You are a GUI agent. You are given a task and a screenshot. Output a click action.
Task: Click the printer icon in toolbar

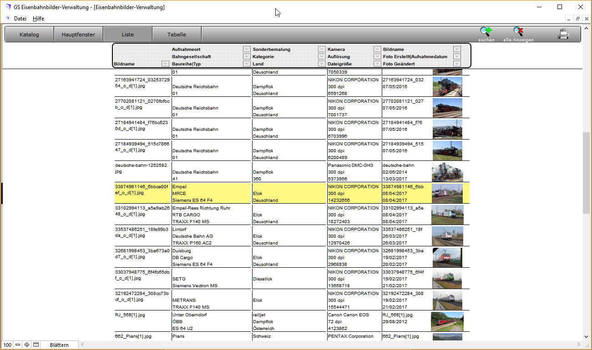[x=563, y=34]
